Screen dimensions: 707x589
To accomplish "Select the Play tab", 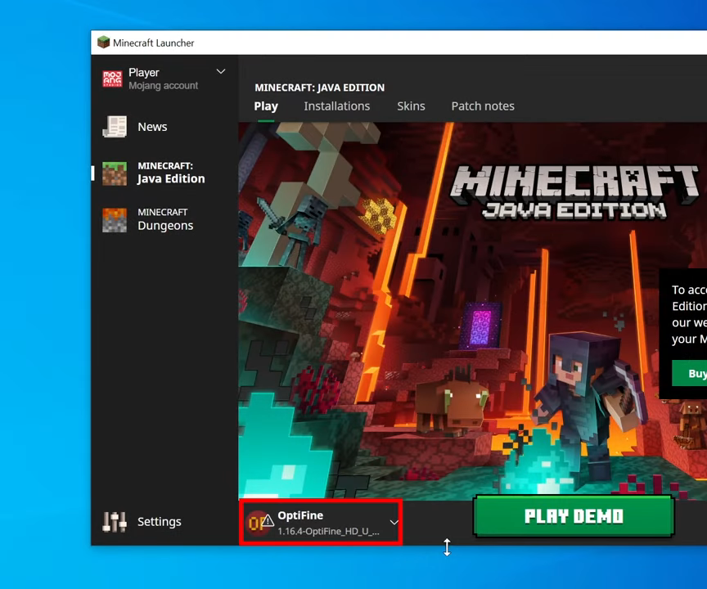I will pos(265,106).
